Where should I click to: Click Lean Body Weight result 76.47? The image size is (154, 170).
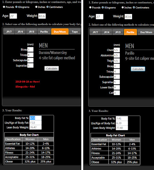36,127
